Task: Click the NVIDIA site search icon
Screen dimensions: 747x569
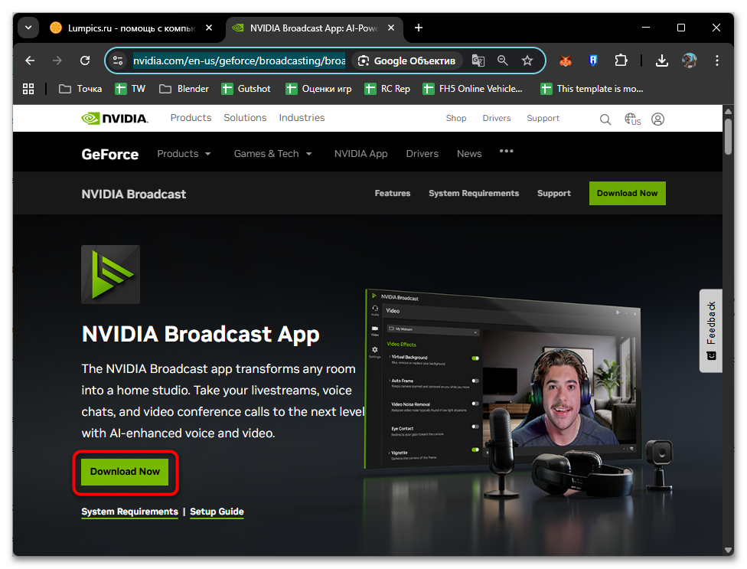Action: (605, 119)
